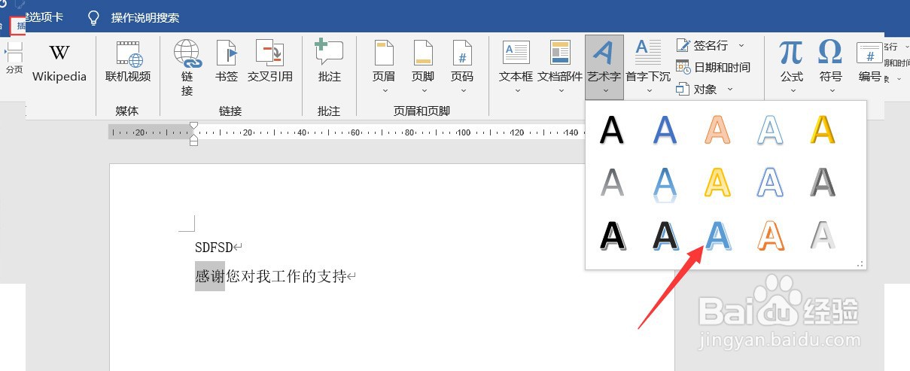
Task: Click the 艺术字 WordArt button
Action: click(604, 68)
